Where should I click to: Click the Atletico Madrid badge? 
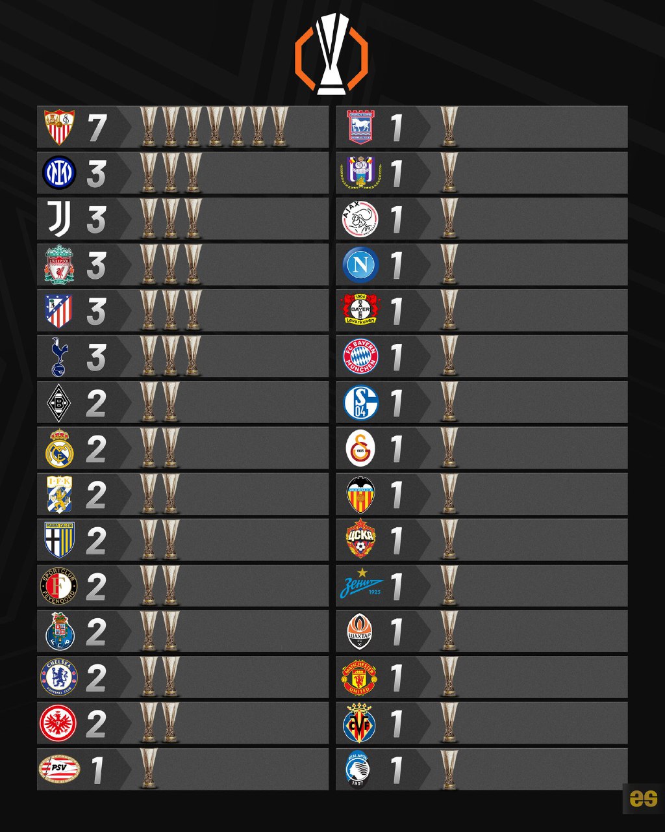[x=59, y=311]
